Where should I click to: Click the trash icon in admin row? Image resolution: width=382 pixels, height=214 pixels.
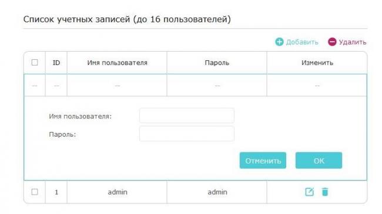click(325, 192)
